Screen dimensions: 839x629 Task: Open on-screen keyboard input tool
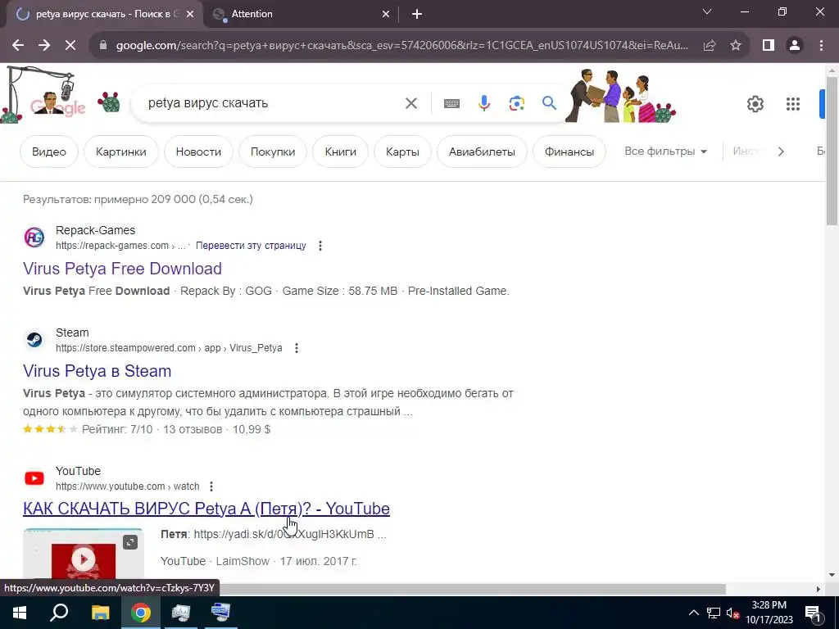click(451, 103)
